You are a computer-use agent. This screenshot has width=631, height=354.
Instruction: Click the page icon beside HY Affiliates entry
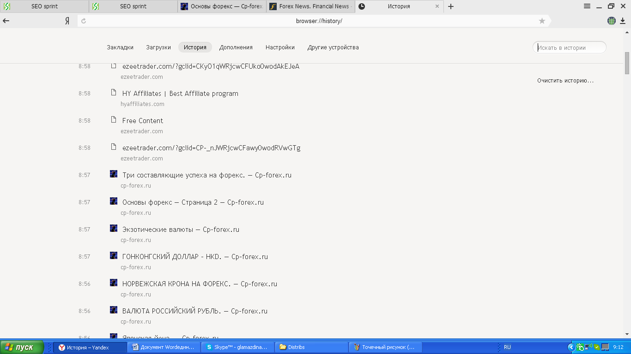pos(114,93)
